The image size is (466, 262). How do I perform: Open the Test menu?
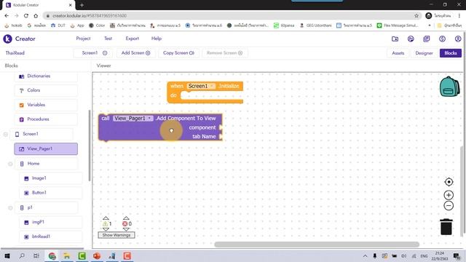click(108, 39)
